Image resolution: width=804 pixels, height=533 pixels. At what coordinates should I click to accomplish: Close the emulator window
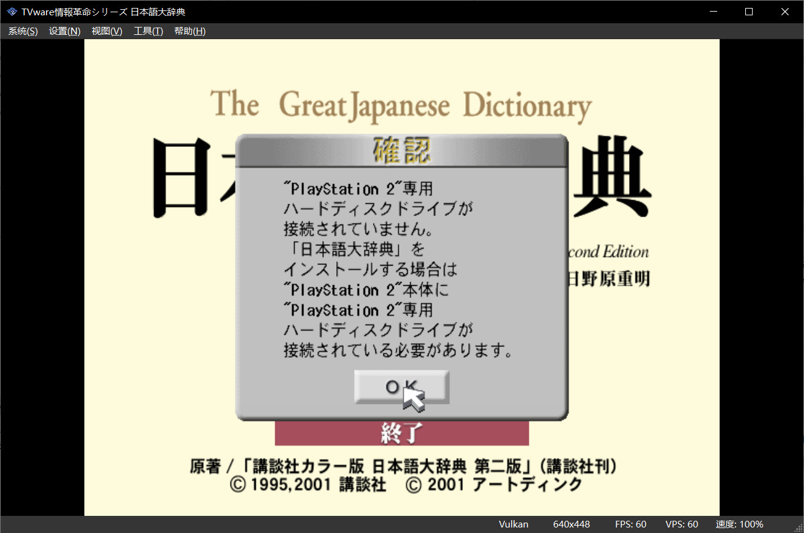(x=785, y=12)
